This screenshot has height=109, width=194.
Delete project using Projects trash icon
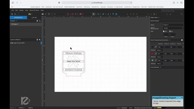pyautogui.click(x=37, y=21)
